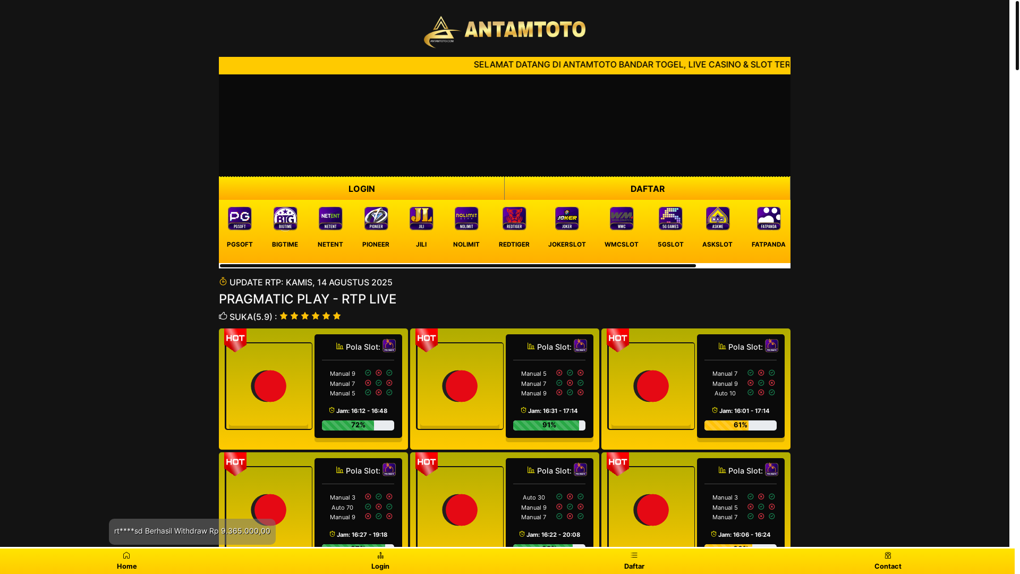
Task: Click the ANTAMTOTO logo
Action: click(x=505, y=31)
